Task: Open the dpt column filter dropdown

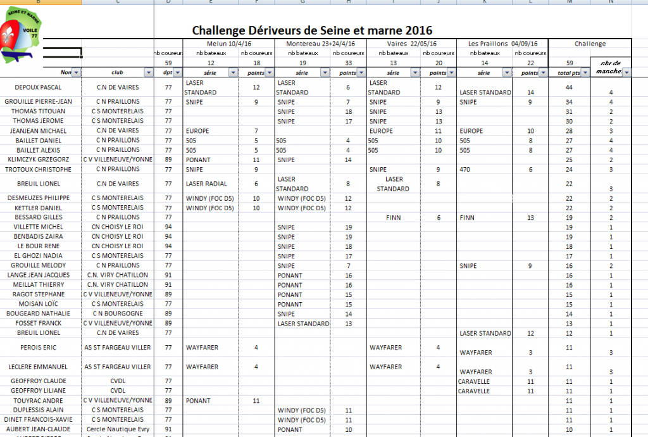Action: pyautogui.click(x=178, y=72)
